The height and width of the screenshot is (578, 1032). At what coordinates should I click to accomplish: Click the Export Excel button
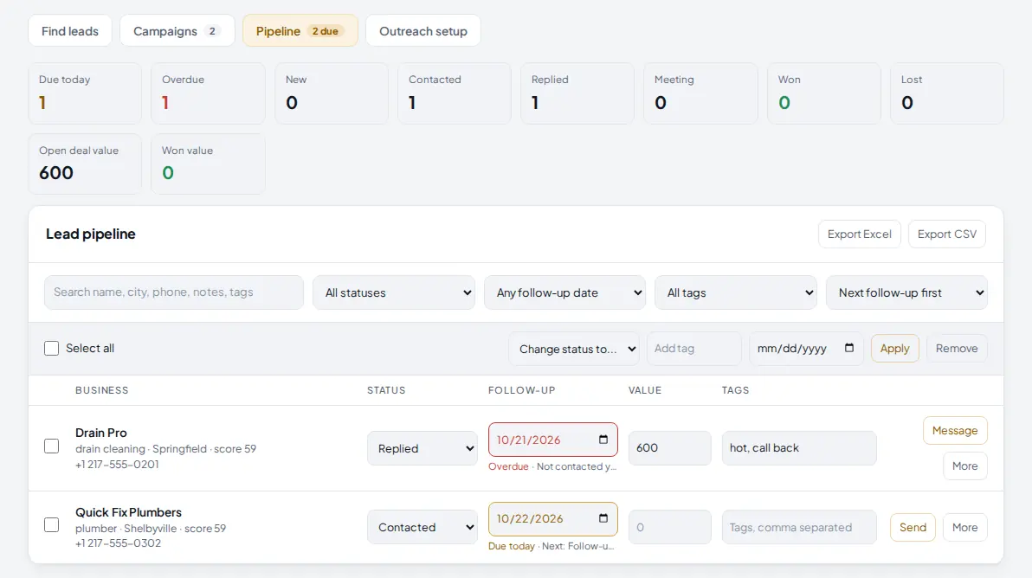[x=860, y=234]
